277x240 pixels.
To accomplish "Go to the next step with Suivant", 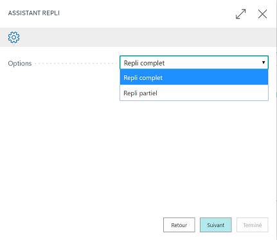I will tap(216, 225).
